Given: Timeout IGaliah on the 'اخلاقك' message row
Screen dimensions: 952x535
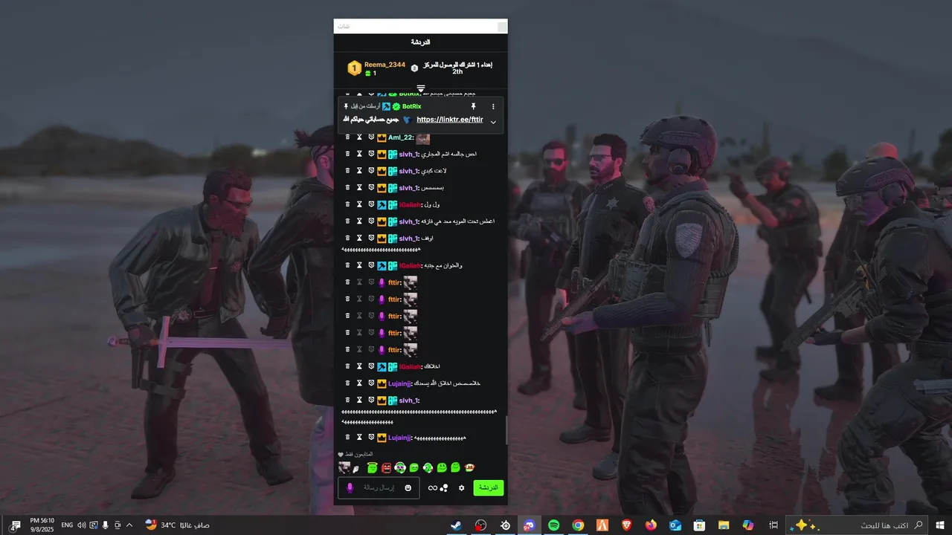Looking at the screenshot, I should 359,366.
